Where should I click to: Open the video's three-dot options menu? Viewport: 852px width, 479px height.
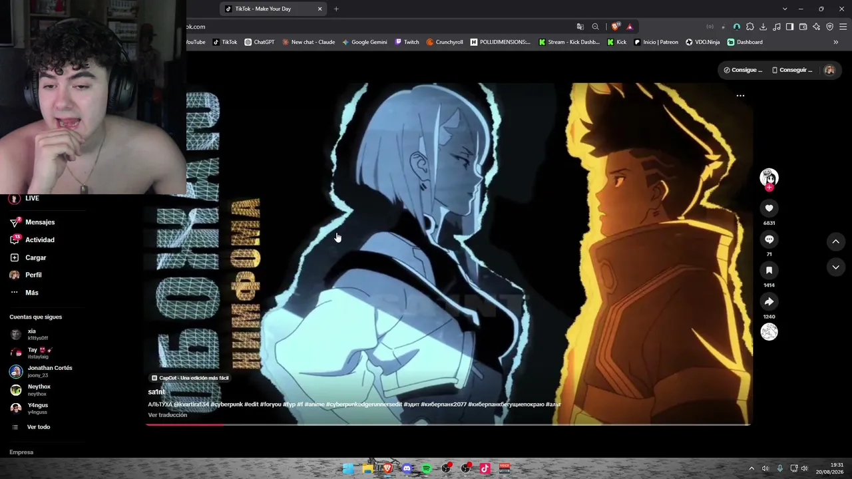click(740, 96)
